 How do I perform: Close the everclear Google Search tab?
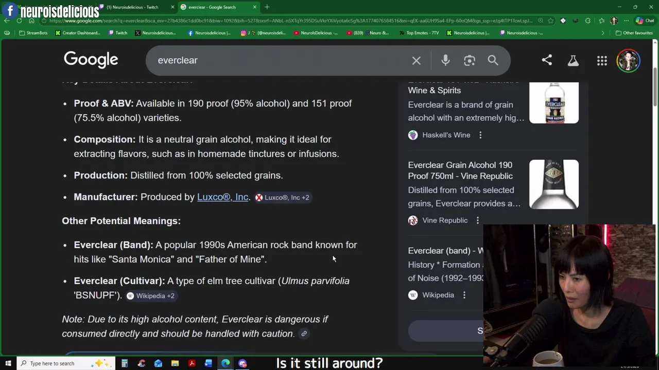pos(254,7)
